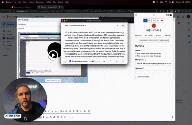Add a new teleprompter script with plus
This screenshot has width=192, height=125.
pos(123,26)
